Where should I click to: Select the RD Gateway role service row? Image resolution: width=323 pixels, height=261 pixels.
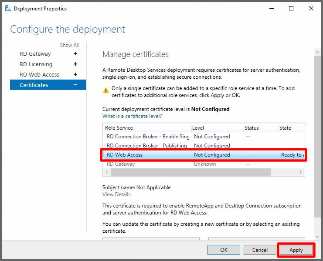point(204,164)
